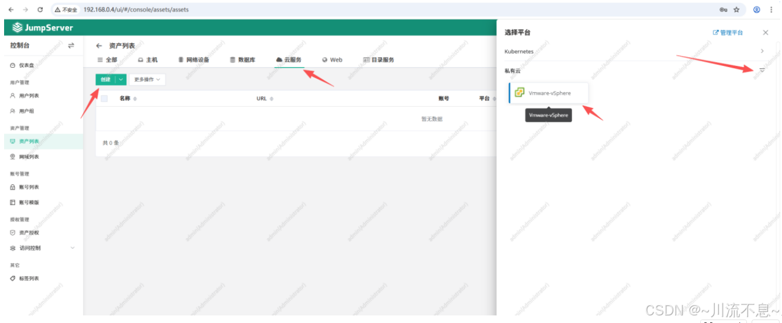Open the browser three-dot menu

point(771,10)
